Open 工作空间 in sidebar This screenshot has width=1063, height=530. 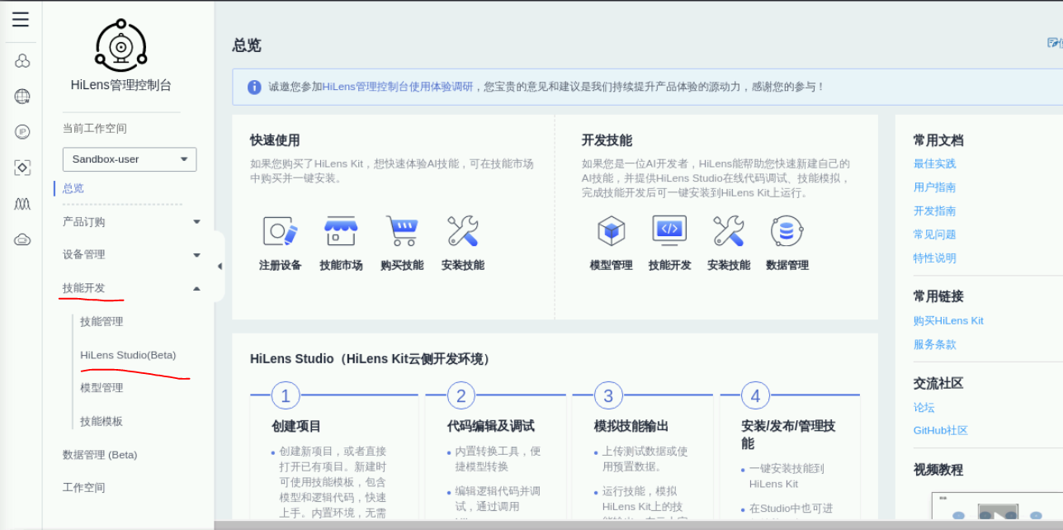click(x=84, y=488)
